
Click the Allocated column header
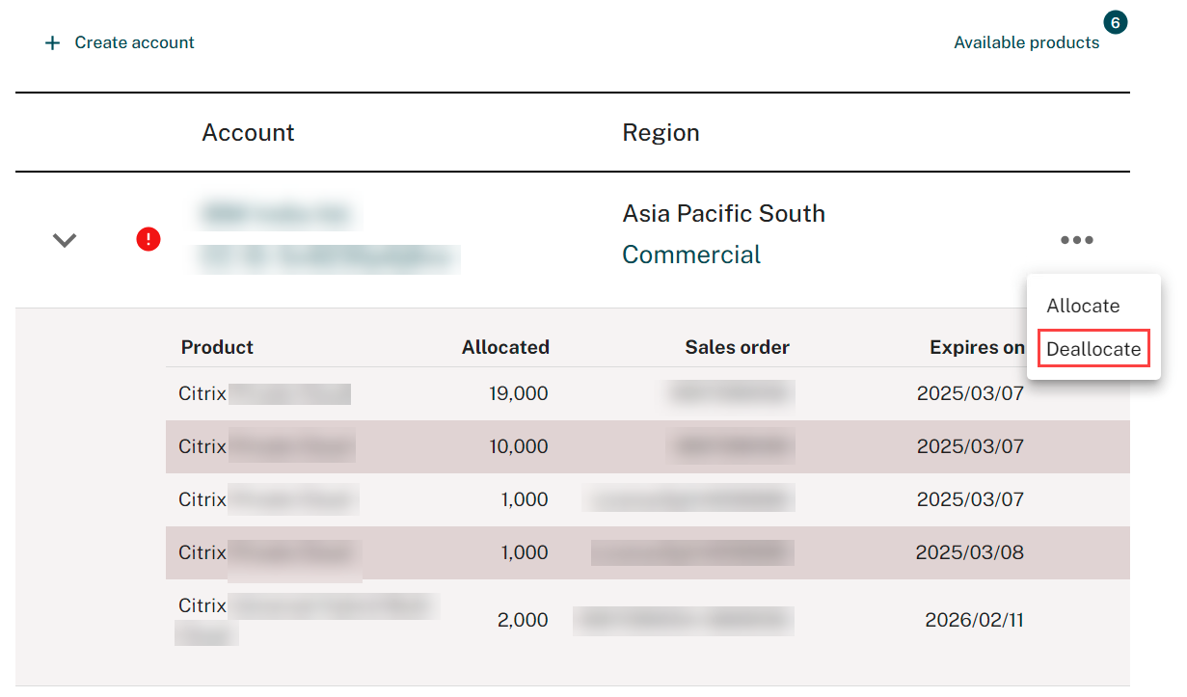click(505, 347)
